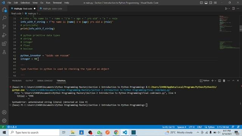The image size is (242, 136).
Task: Select the Python terminal profile label
Action: [x=205, y=80]
